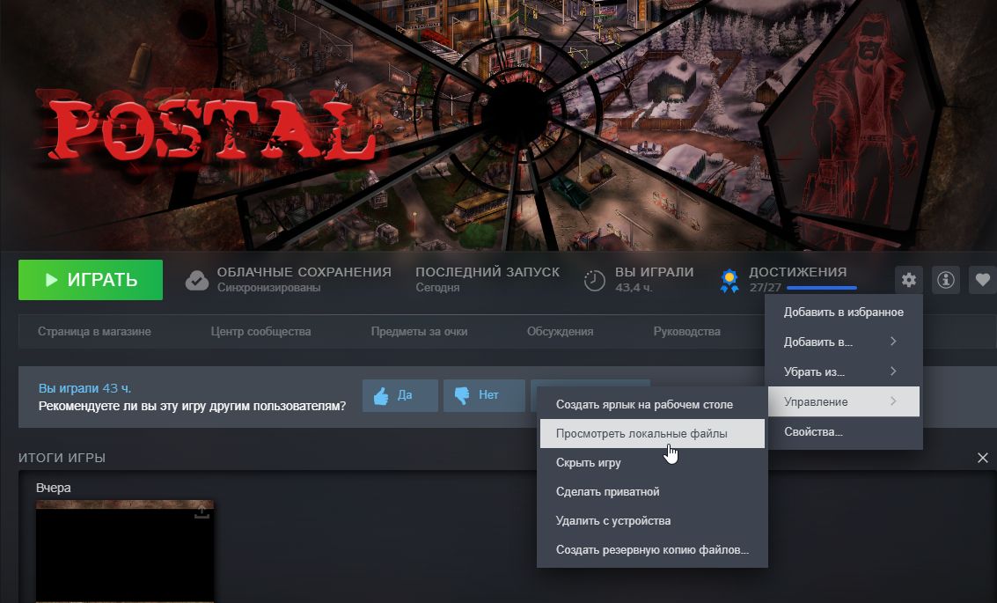Click the thumbs-down Нет button

point(484,395)
